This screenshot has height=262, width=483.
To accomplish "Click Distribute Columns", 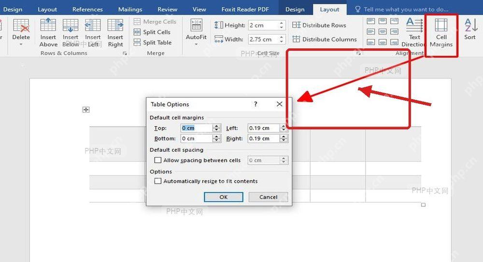I will tap(325, 39).
